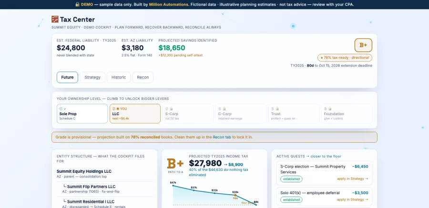This screenshot has width=429, height=208.
Task: Click the 78% tax-ready directional pill
Action: coord(345,58)
